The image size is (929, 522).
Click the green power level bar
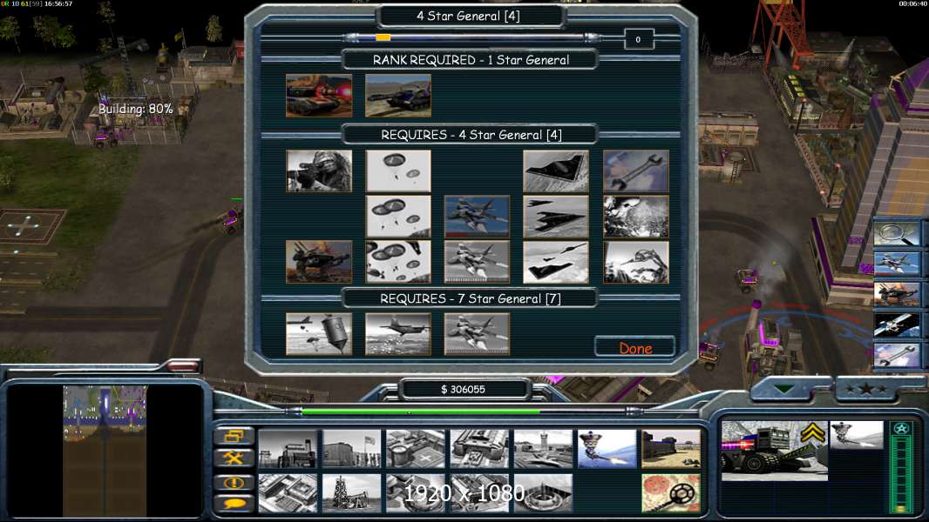coord(421,411)
